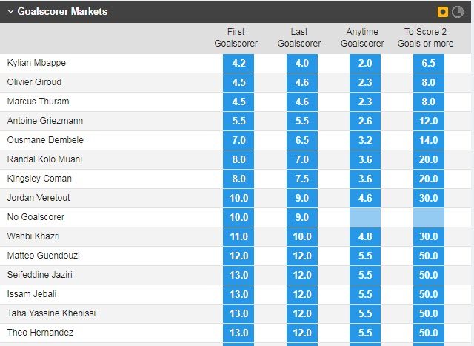Pick Kingsley Coman Last Goalscorer 7.5

click(x=302, y=179)
